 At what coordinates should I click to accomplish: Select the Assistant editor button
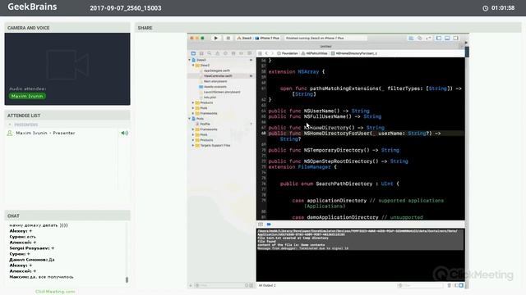pyautogui.click(x=420, y=39)
